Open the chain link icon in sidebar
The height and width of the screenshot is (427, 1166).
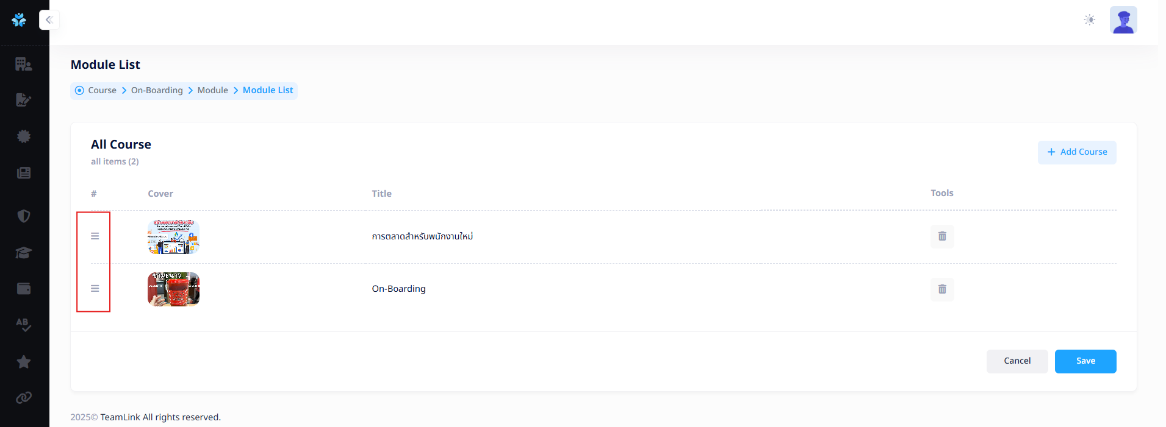pos(24,398)
